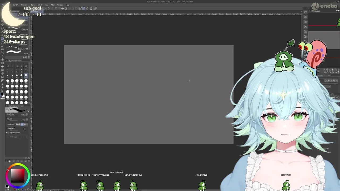Pick brush size preset 17
Screen dimensions: 340x191
tap(26, 76)
